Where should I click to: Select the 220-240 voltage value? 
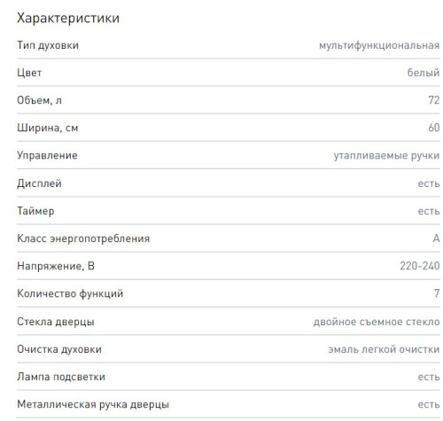click(420, 266)
